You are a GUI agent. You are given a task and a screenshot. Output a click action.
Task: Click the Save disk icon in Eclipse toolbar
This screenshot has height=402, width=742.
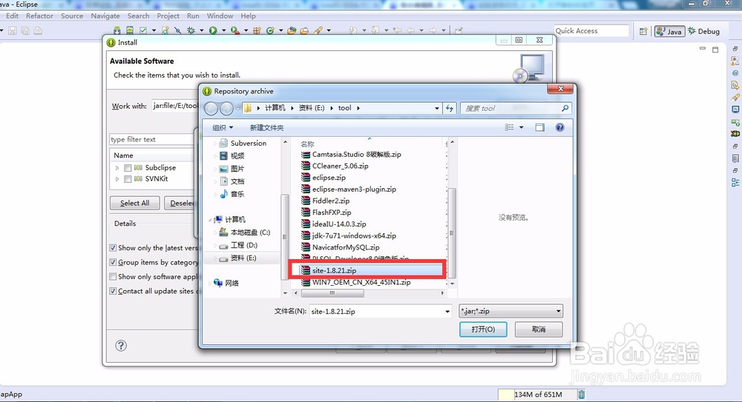pos(13,30)
